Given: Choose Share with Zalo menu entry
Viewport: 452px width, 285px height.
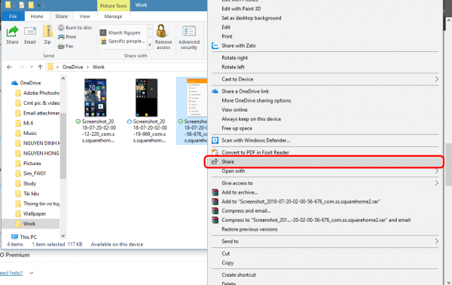Looking at the screenshot, I should pos(238,45).
